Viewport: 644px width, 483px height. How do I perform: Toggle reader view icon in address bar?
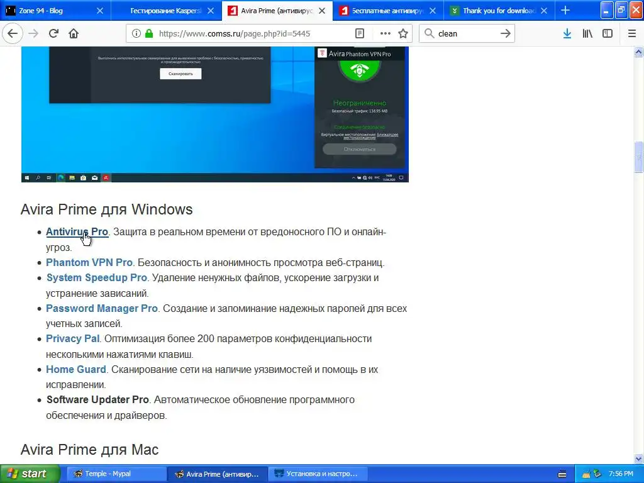click(359, 33)
